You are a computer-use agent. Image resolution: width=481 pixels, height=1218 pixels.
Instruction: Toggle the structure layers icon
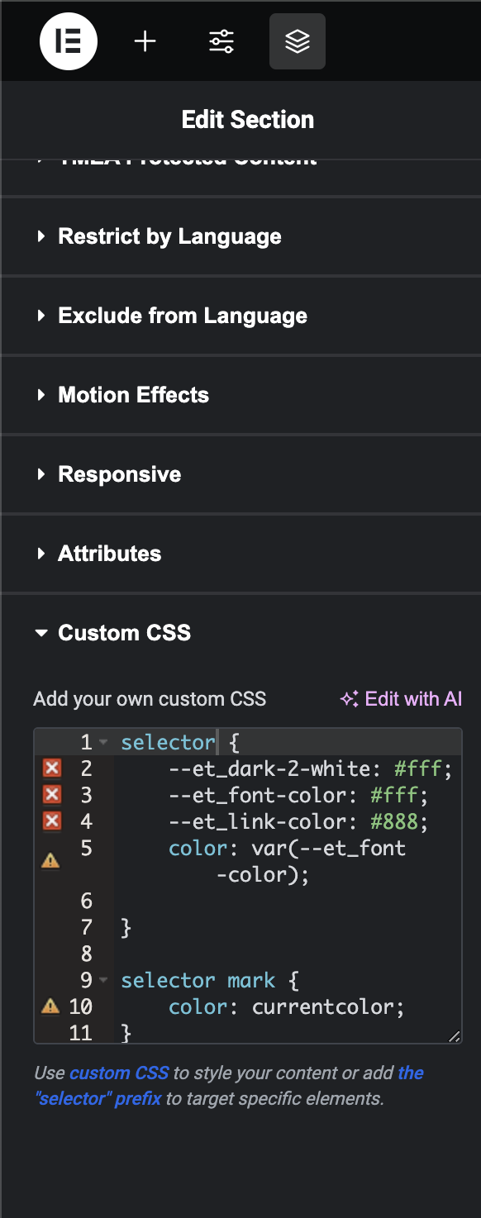click(x=298, y=41)
